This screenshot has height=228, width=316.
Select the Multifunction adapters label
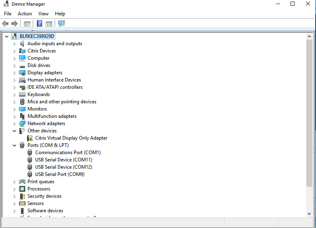[x=52, y=116]
